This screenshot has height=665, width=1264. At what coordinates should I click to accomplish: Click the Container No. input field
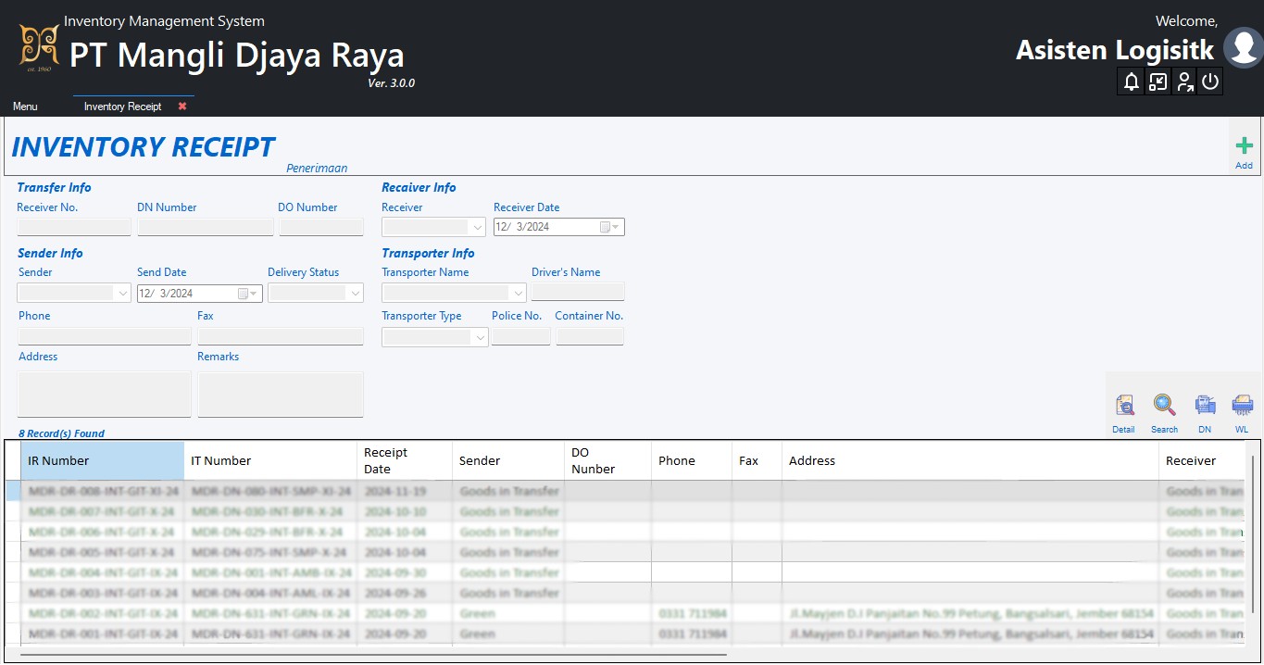click(590, 337)
